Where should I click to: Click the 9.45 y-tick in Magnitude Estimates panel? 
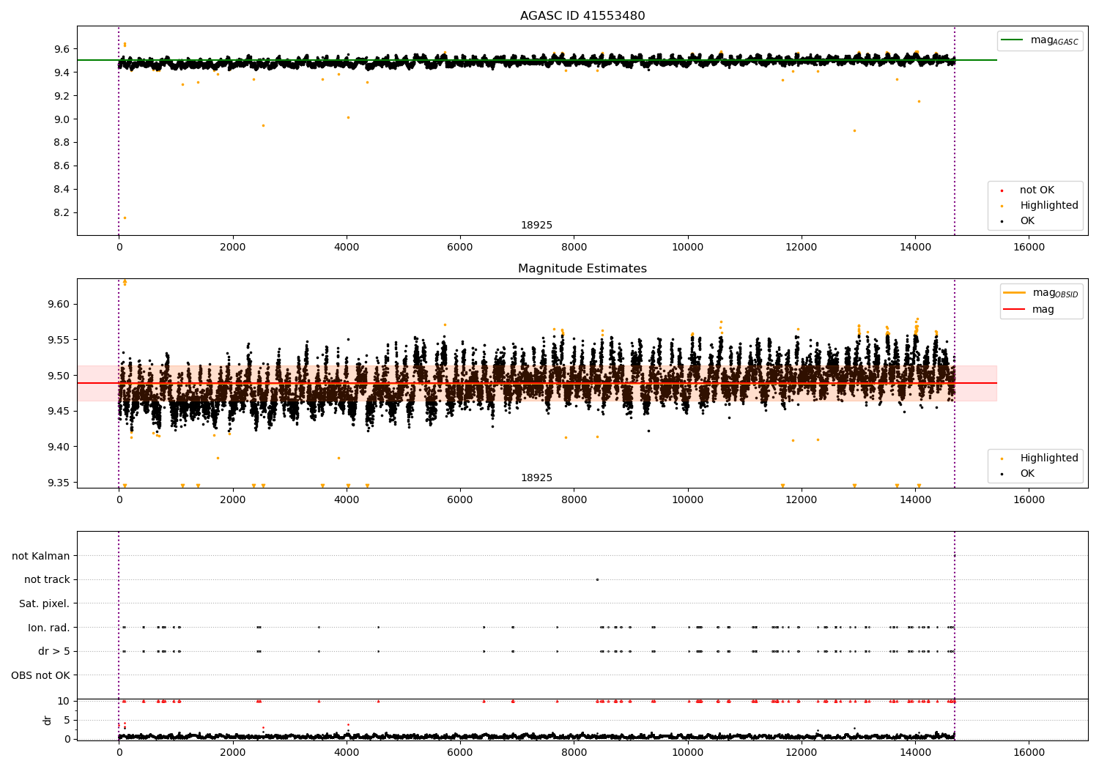[59, 412]
